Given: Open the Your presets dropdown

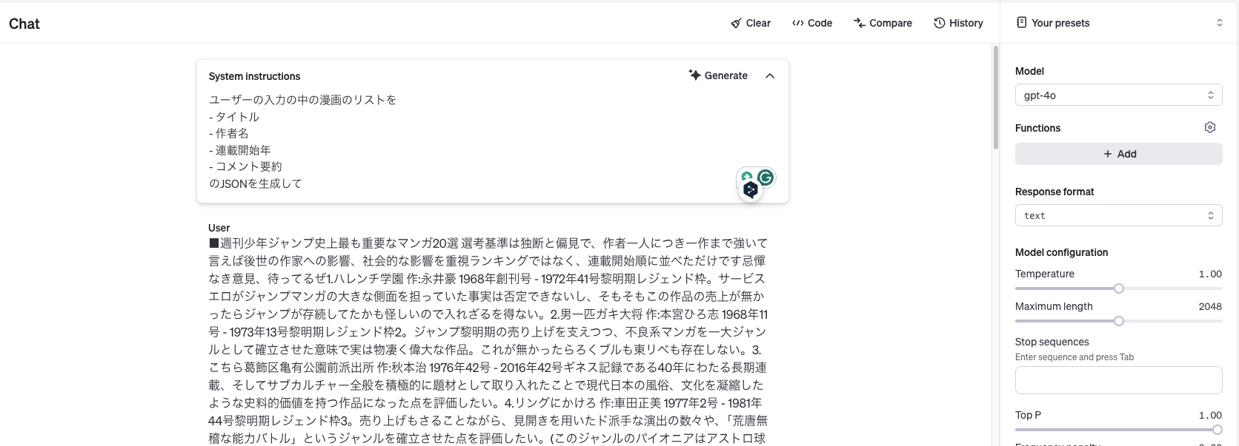Looking at the screenshot, I should tap(1119, 23).
